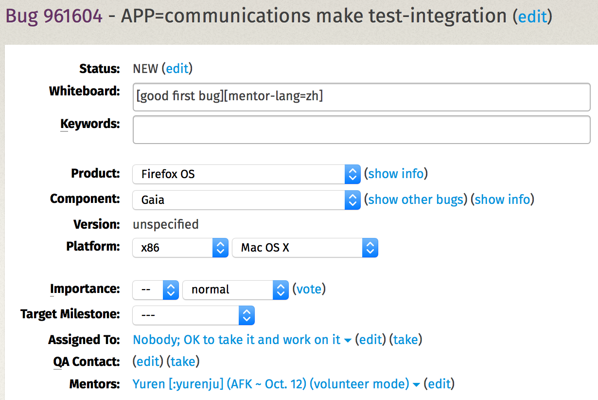The height and width of the screenshot is (400, 598).
Task: Show info for the Component
Action: click(502, 200)
